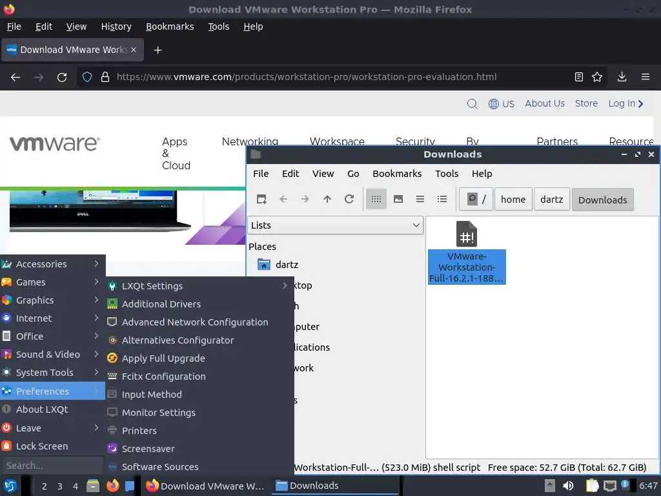Click Lock Screen in start menu
661x496 pixels.
point(53,446)
